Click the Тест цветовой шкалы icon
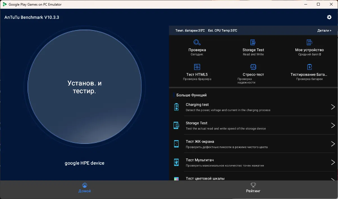The width and height of the screenshot is (338, 199). pos(176,178)
